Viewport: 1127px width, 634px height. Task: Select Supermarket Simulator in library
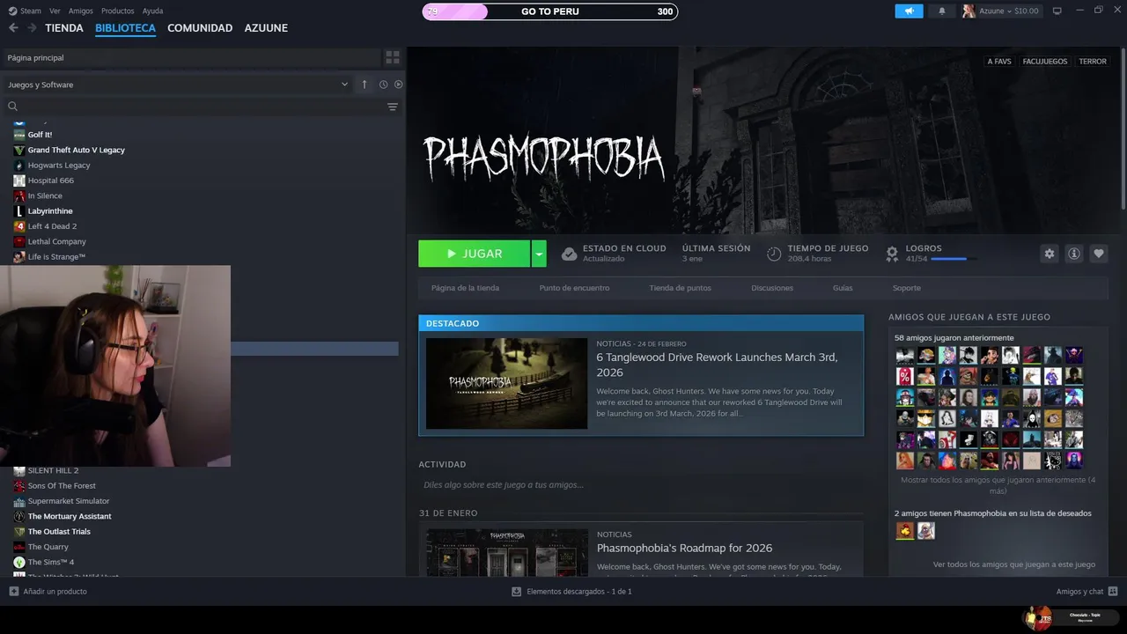69,501
